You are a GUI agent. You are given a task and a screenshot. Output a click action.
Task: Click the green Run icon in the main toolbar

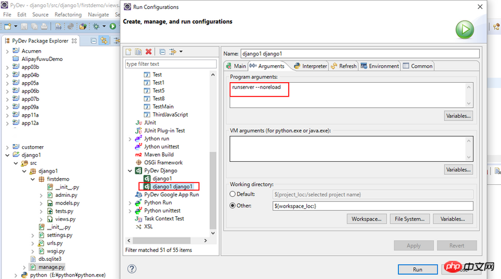113,26
